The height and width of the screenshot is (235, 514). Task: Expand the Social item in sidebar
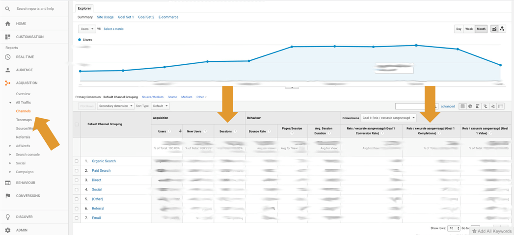pos(10,163)
